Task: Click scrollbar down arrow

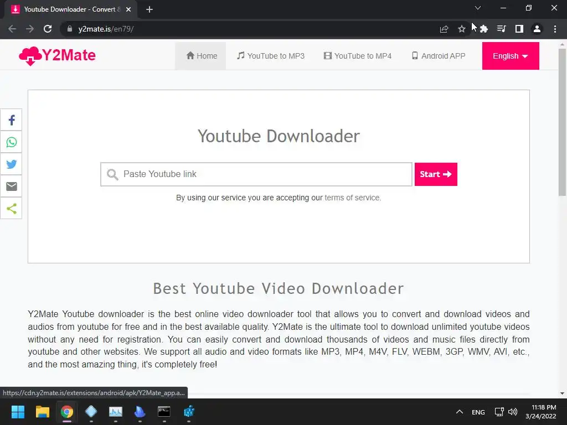Action: pyautogui.click(x=562, y=393)
